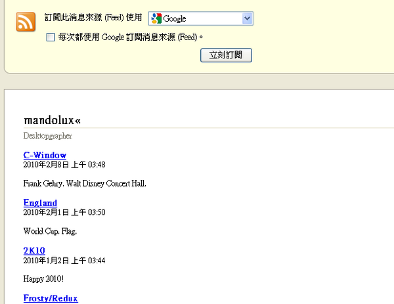Click the mandolux« feed title
Image resolution: width=394 pixels, height=304 pixels.
pos(53,120)
